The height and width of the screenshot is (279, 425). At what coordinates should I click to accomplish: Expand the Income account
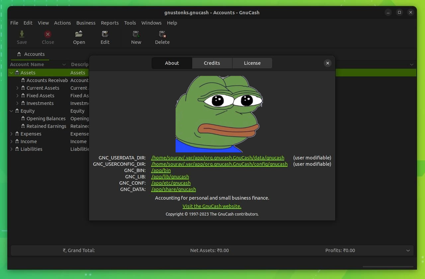[11, 141]
